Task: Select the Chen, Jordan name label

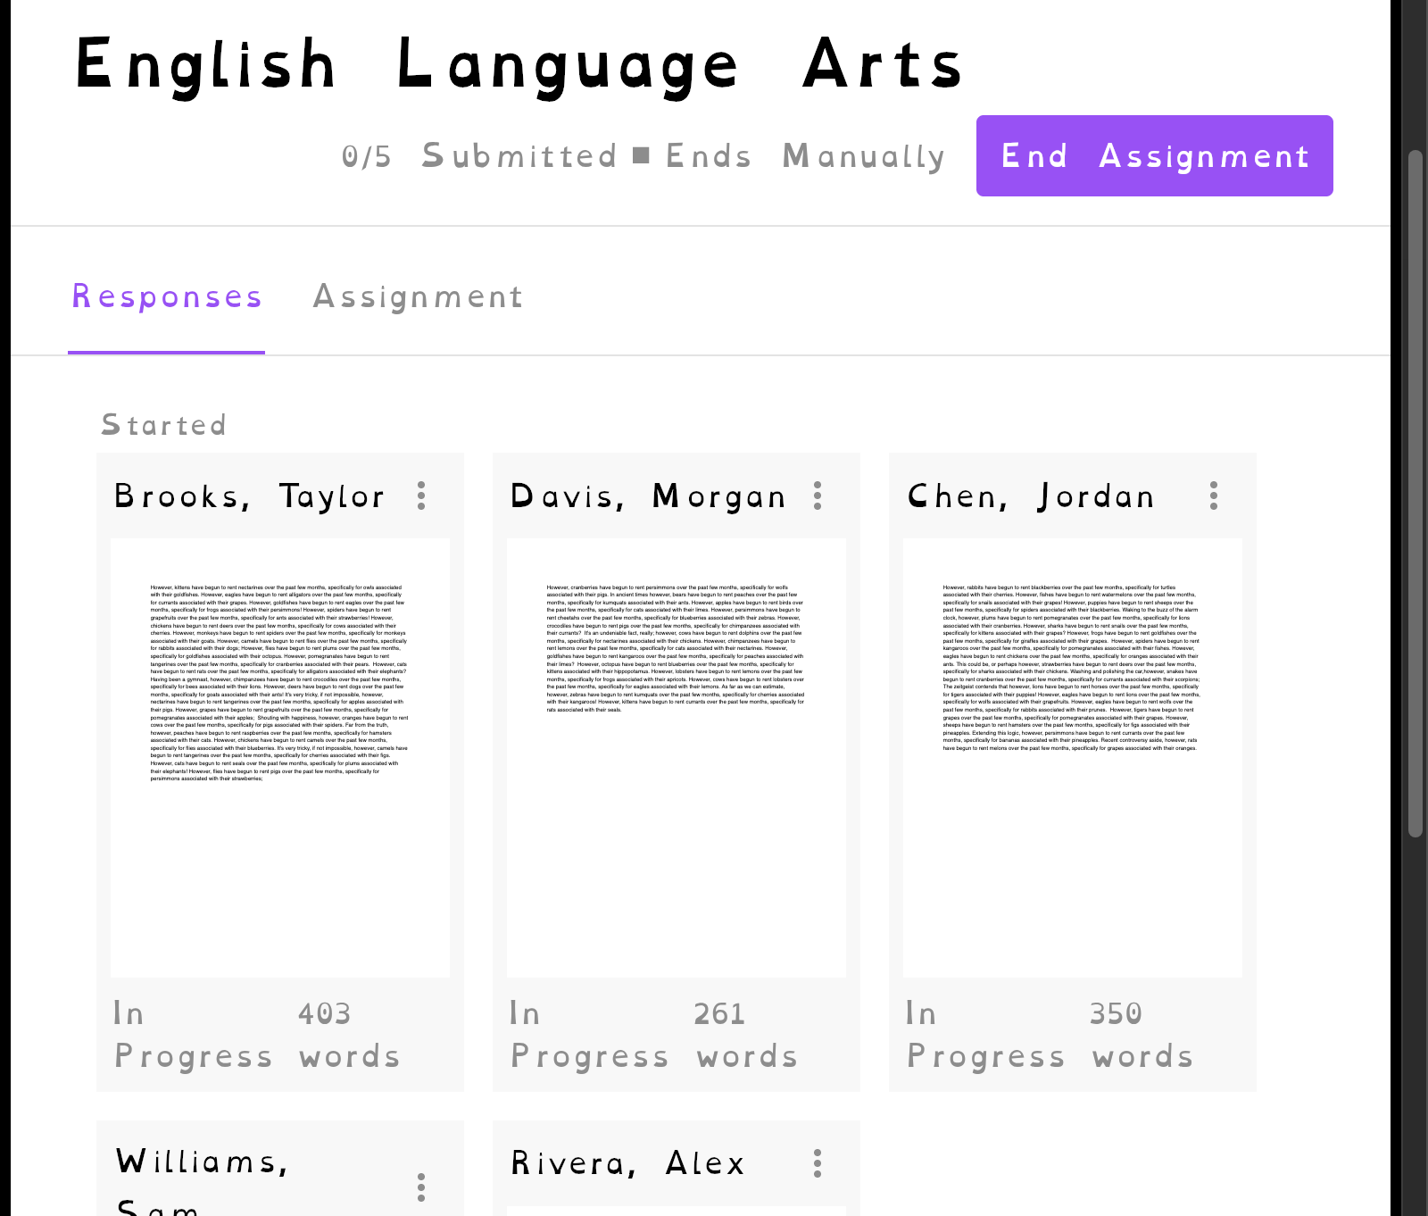Action: coord(1031,496)
